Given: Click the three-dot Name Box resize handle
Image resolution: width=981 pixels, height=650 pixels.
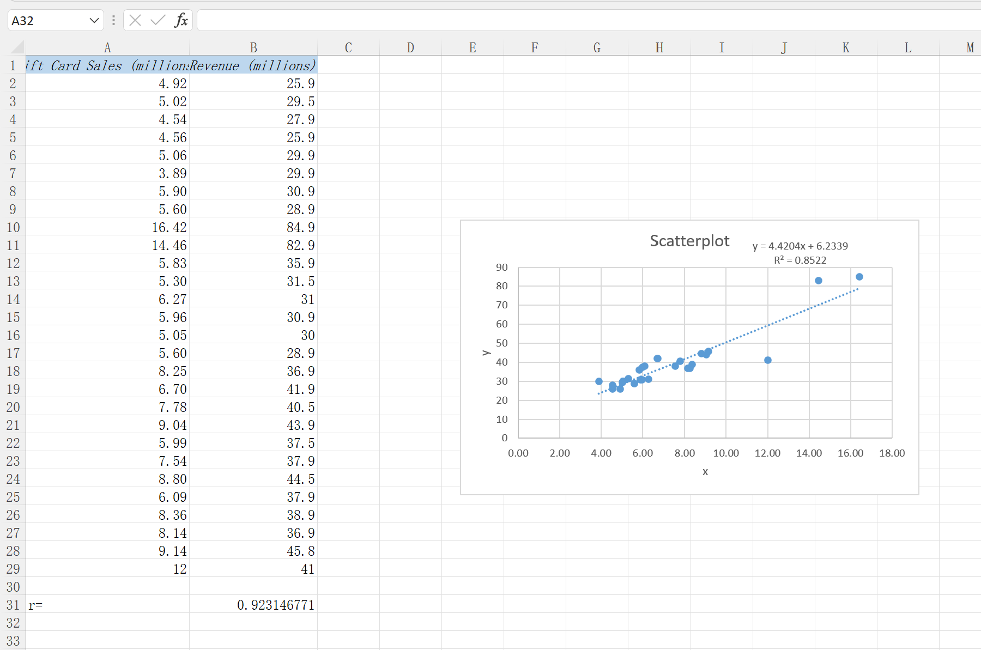Looking at the screenshot, I should point(113,21).
